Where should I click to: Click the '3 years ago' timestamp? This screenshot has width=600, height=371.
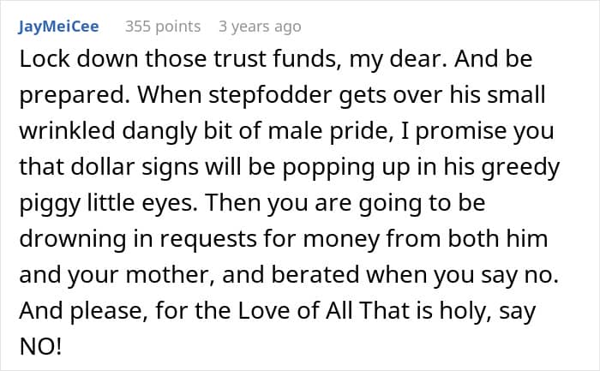point(260,27)
